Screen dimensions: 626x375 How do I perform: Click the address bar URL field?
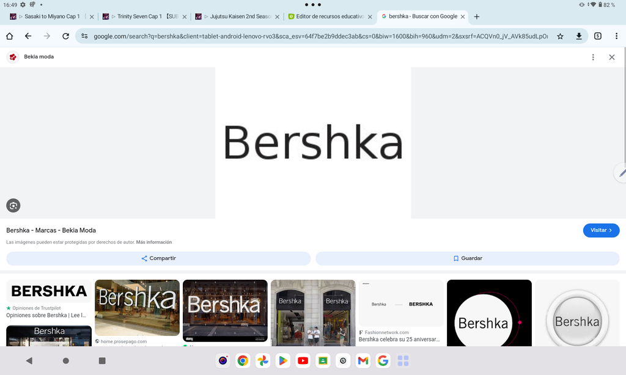[320, 36]
